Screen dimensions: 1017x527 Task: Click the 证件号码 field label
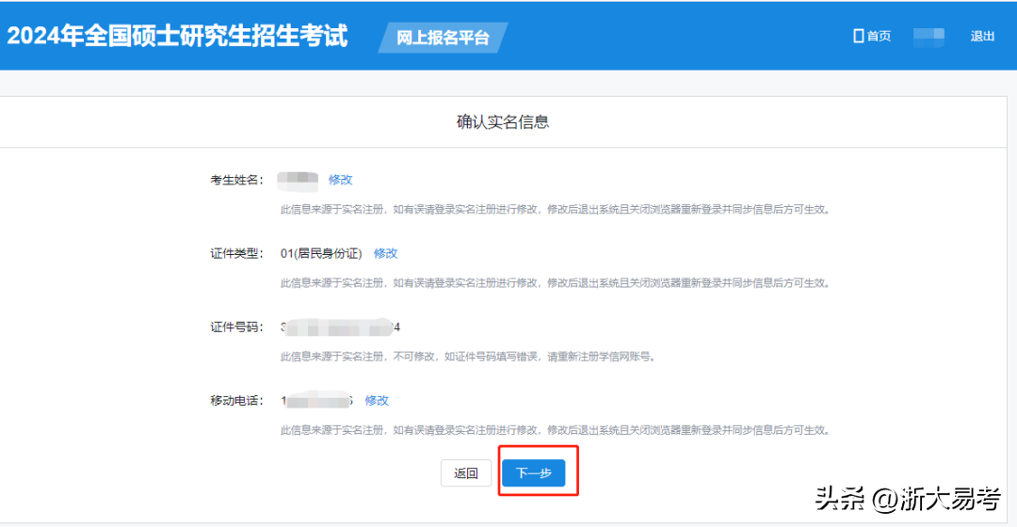(237, 327)
